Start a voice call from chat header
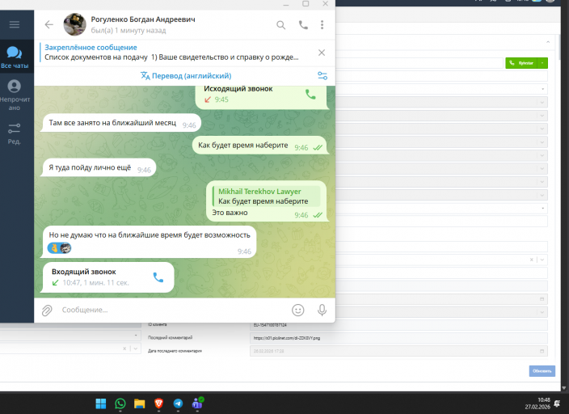The image size is (569, 414). (x=303, y=25)
